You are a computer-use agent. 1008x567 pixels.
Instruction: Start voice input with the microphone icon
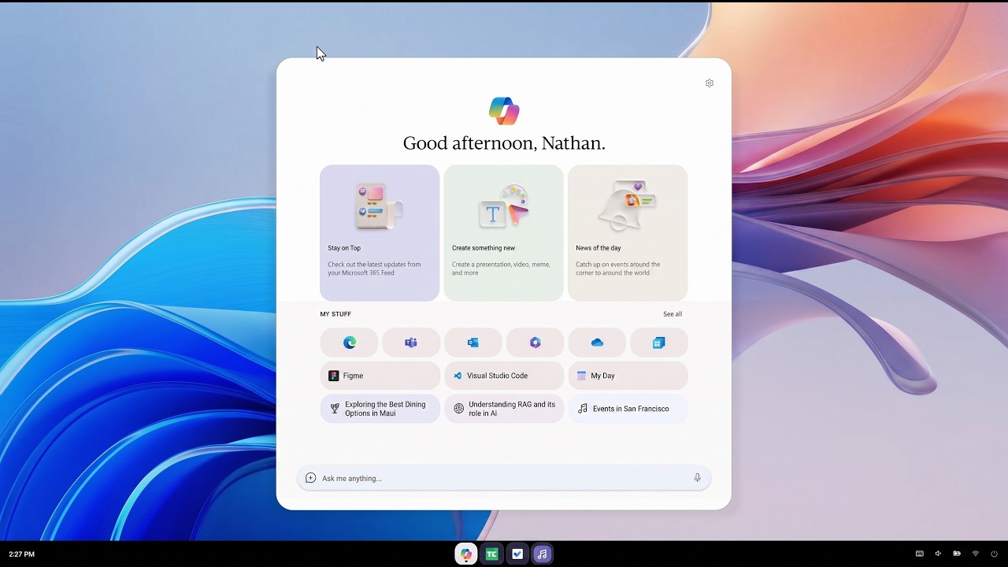(697, 478)
